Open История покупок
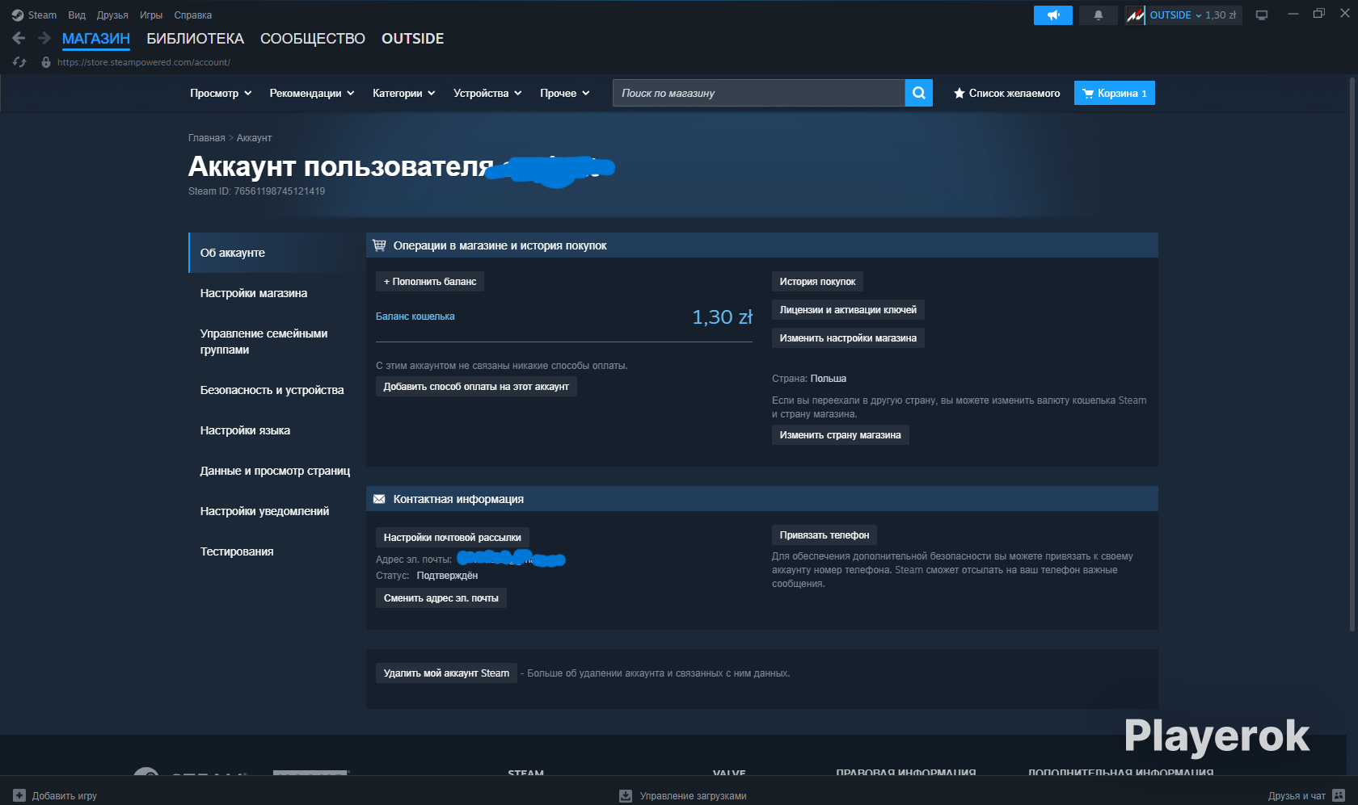Image resolution: width=1358 pixels, height=805 pixels. (x=817, y=282)
